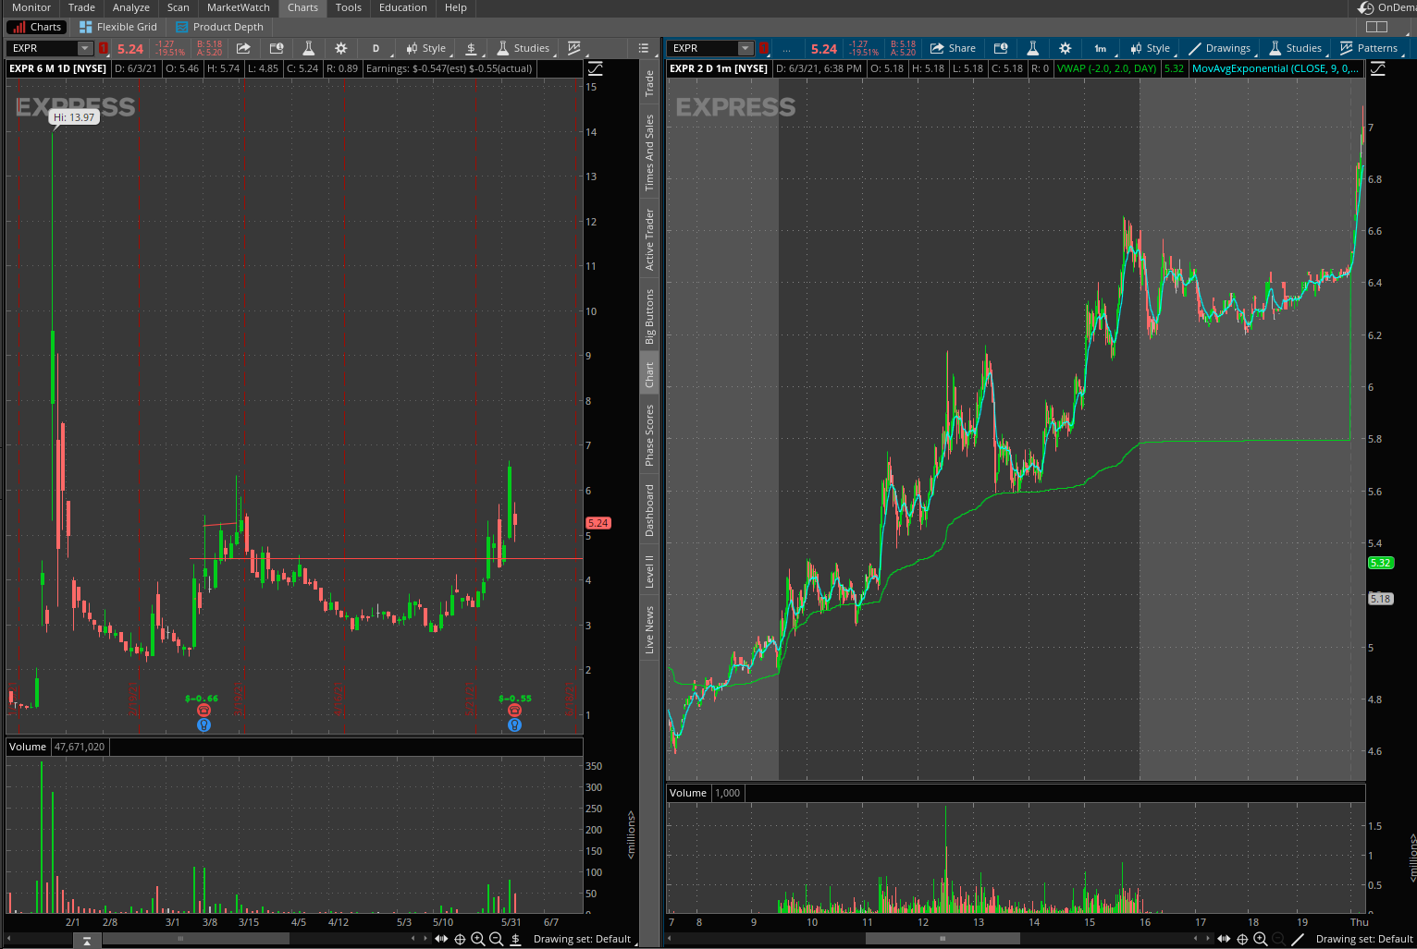Toggle the split-window layout button below OnDemand

pos(1376,27)
